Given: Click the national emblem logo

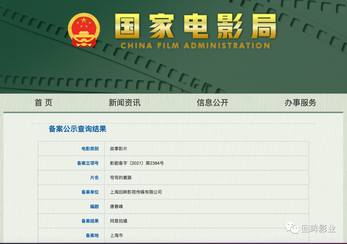Looking at the screenshot, I should point(84,30).
